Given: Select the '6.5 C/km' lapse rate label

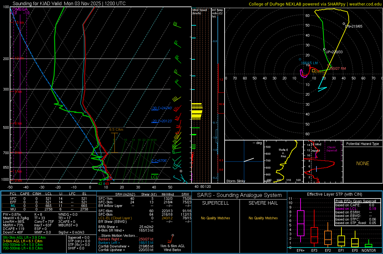Looking at the screenshot, I should [116, 129].
